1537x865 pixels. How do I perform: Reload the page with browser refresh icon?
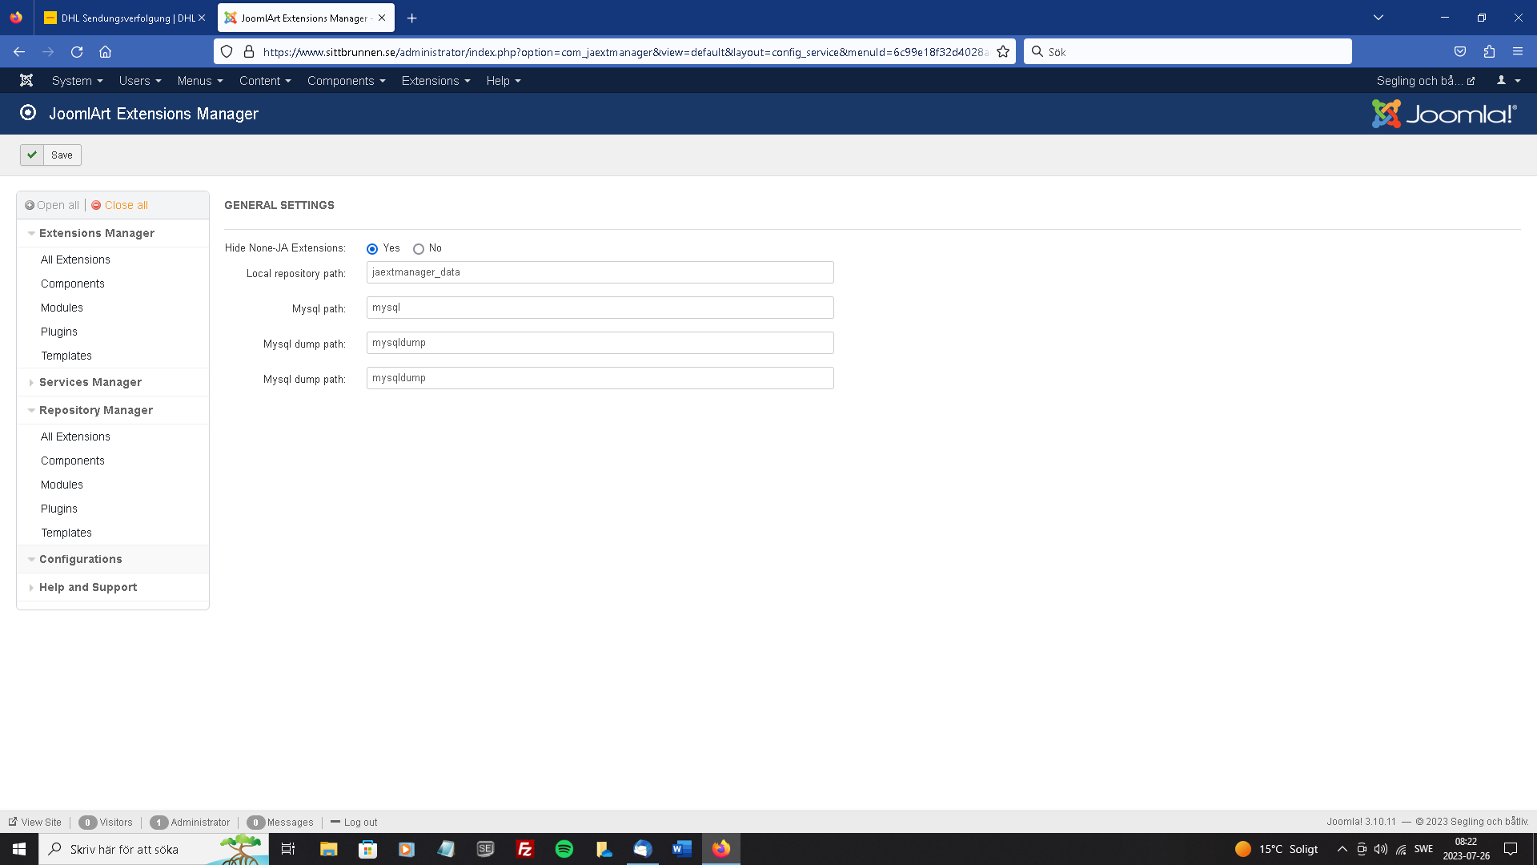pos(77,52)
